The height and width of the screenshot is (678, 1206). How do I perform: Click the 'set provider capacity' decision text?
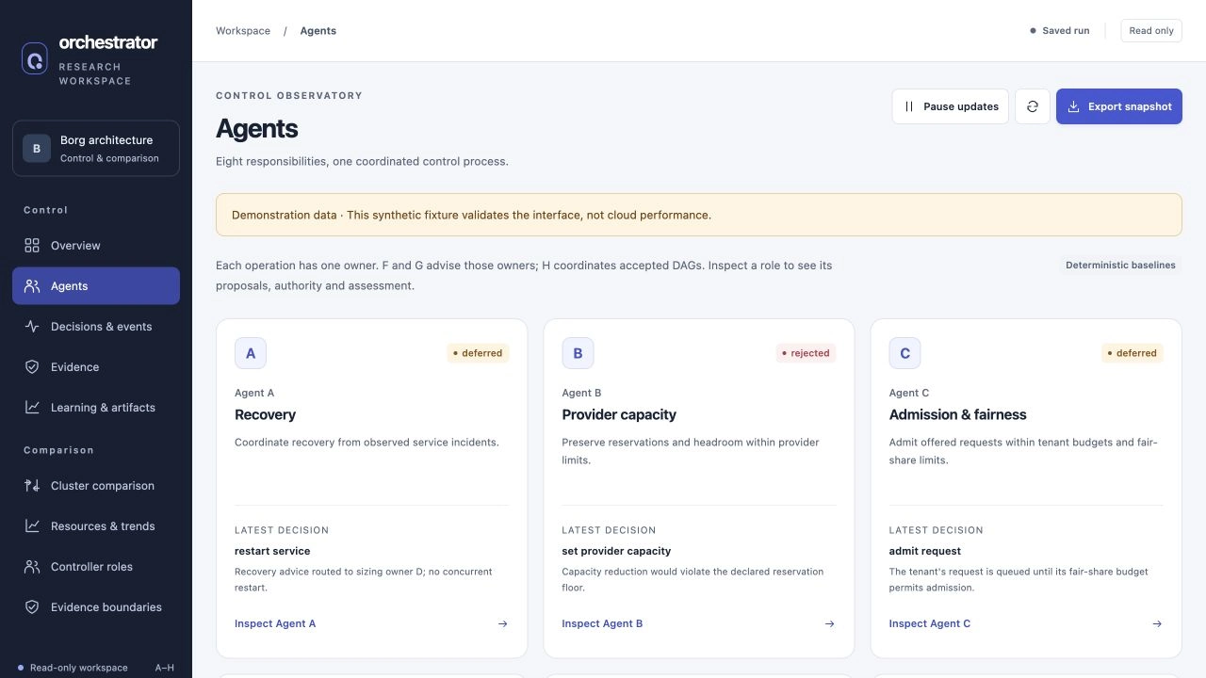pyautogui.click(x=616, y=551)
